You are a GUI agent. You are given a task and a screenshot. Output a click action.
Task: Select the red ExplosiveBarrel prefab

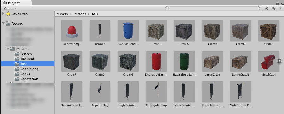pyautogui.click(x=156, y=61)
